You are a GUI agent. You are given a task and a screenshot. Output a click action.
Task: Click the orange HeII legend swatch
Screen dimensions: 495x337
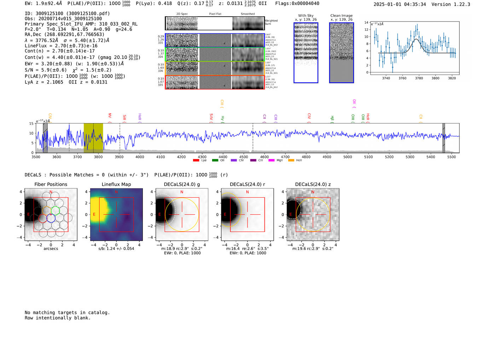291,161
